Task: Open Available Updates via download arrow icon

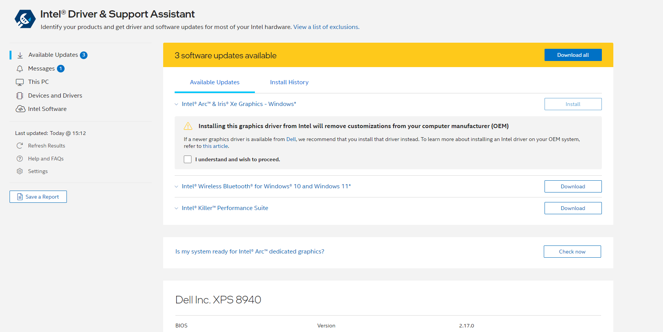Action: (20, 55)
